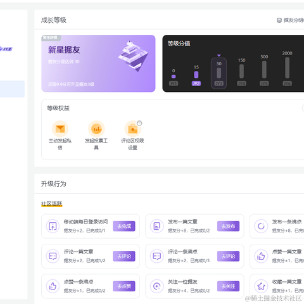
Task: Click 掘友分+1 已完成0/2 under 点赞一条沸点
Action: coord(84,291)
